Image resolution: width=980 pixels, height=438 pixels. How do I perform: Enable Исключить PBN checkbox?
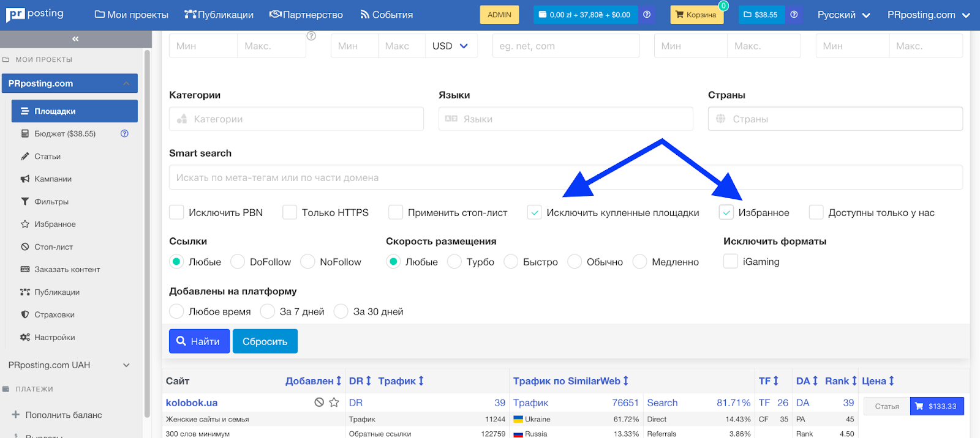(176, 212)
